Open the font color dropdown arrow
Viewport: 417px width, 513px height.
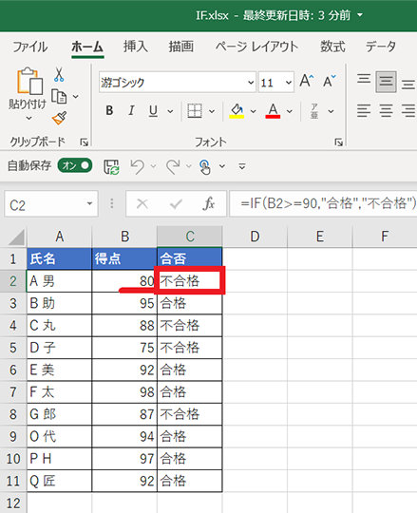click(290, 111)
